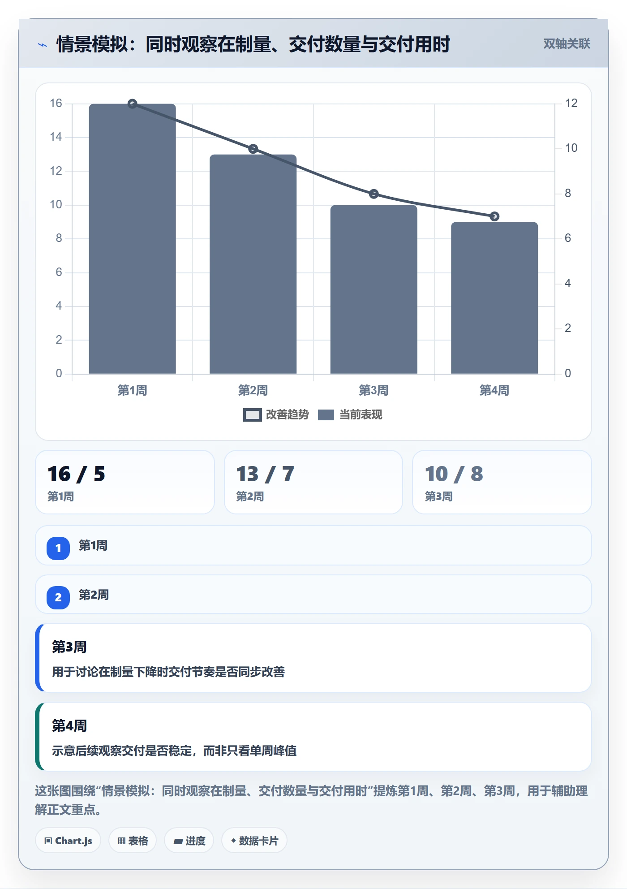The image size is (627, 889).
Task: Click the 第3周 x-axis label under the chart
Action: coord(374,390)
